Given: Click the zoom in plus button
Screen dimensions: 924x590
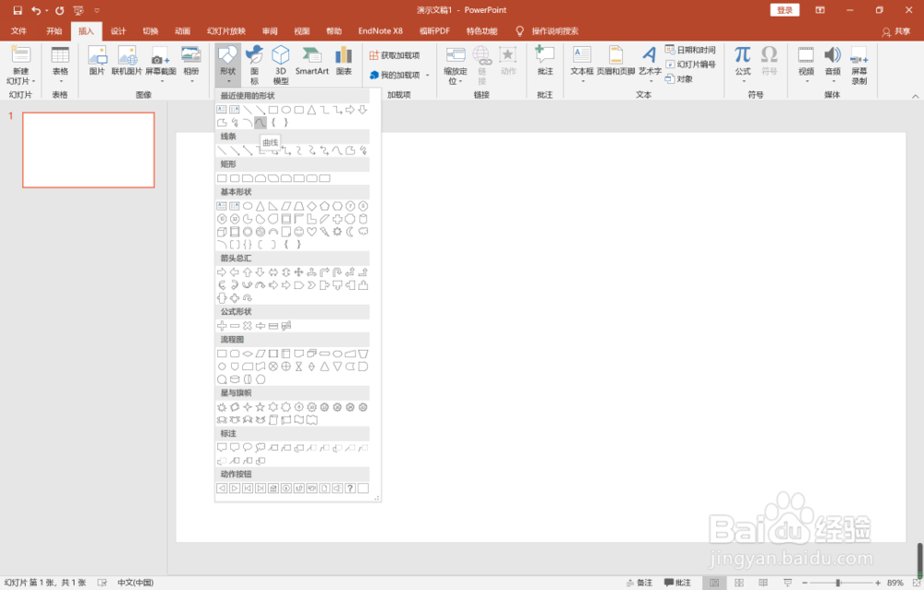Looking at the screenshot, I should [878, 583].
